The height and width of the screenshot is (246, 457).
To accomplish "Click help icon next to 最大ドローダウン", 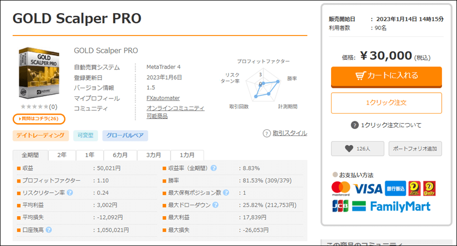I will [215, 204].
